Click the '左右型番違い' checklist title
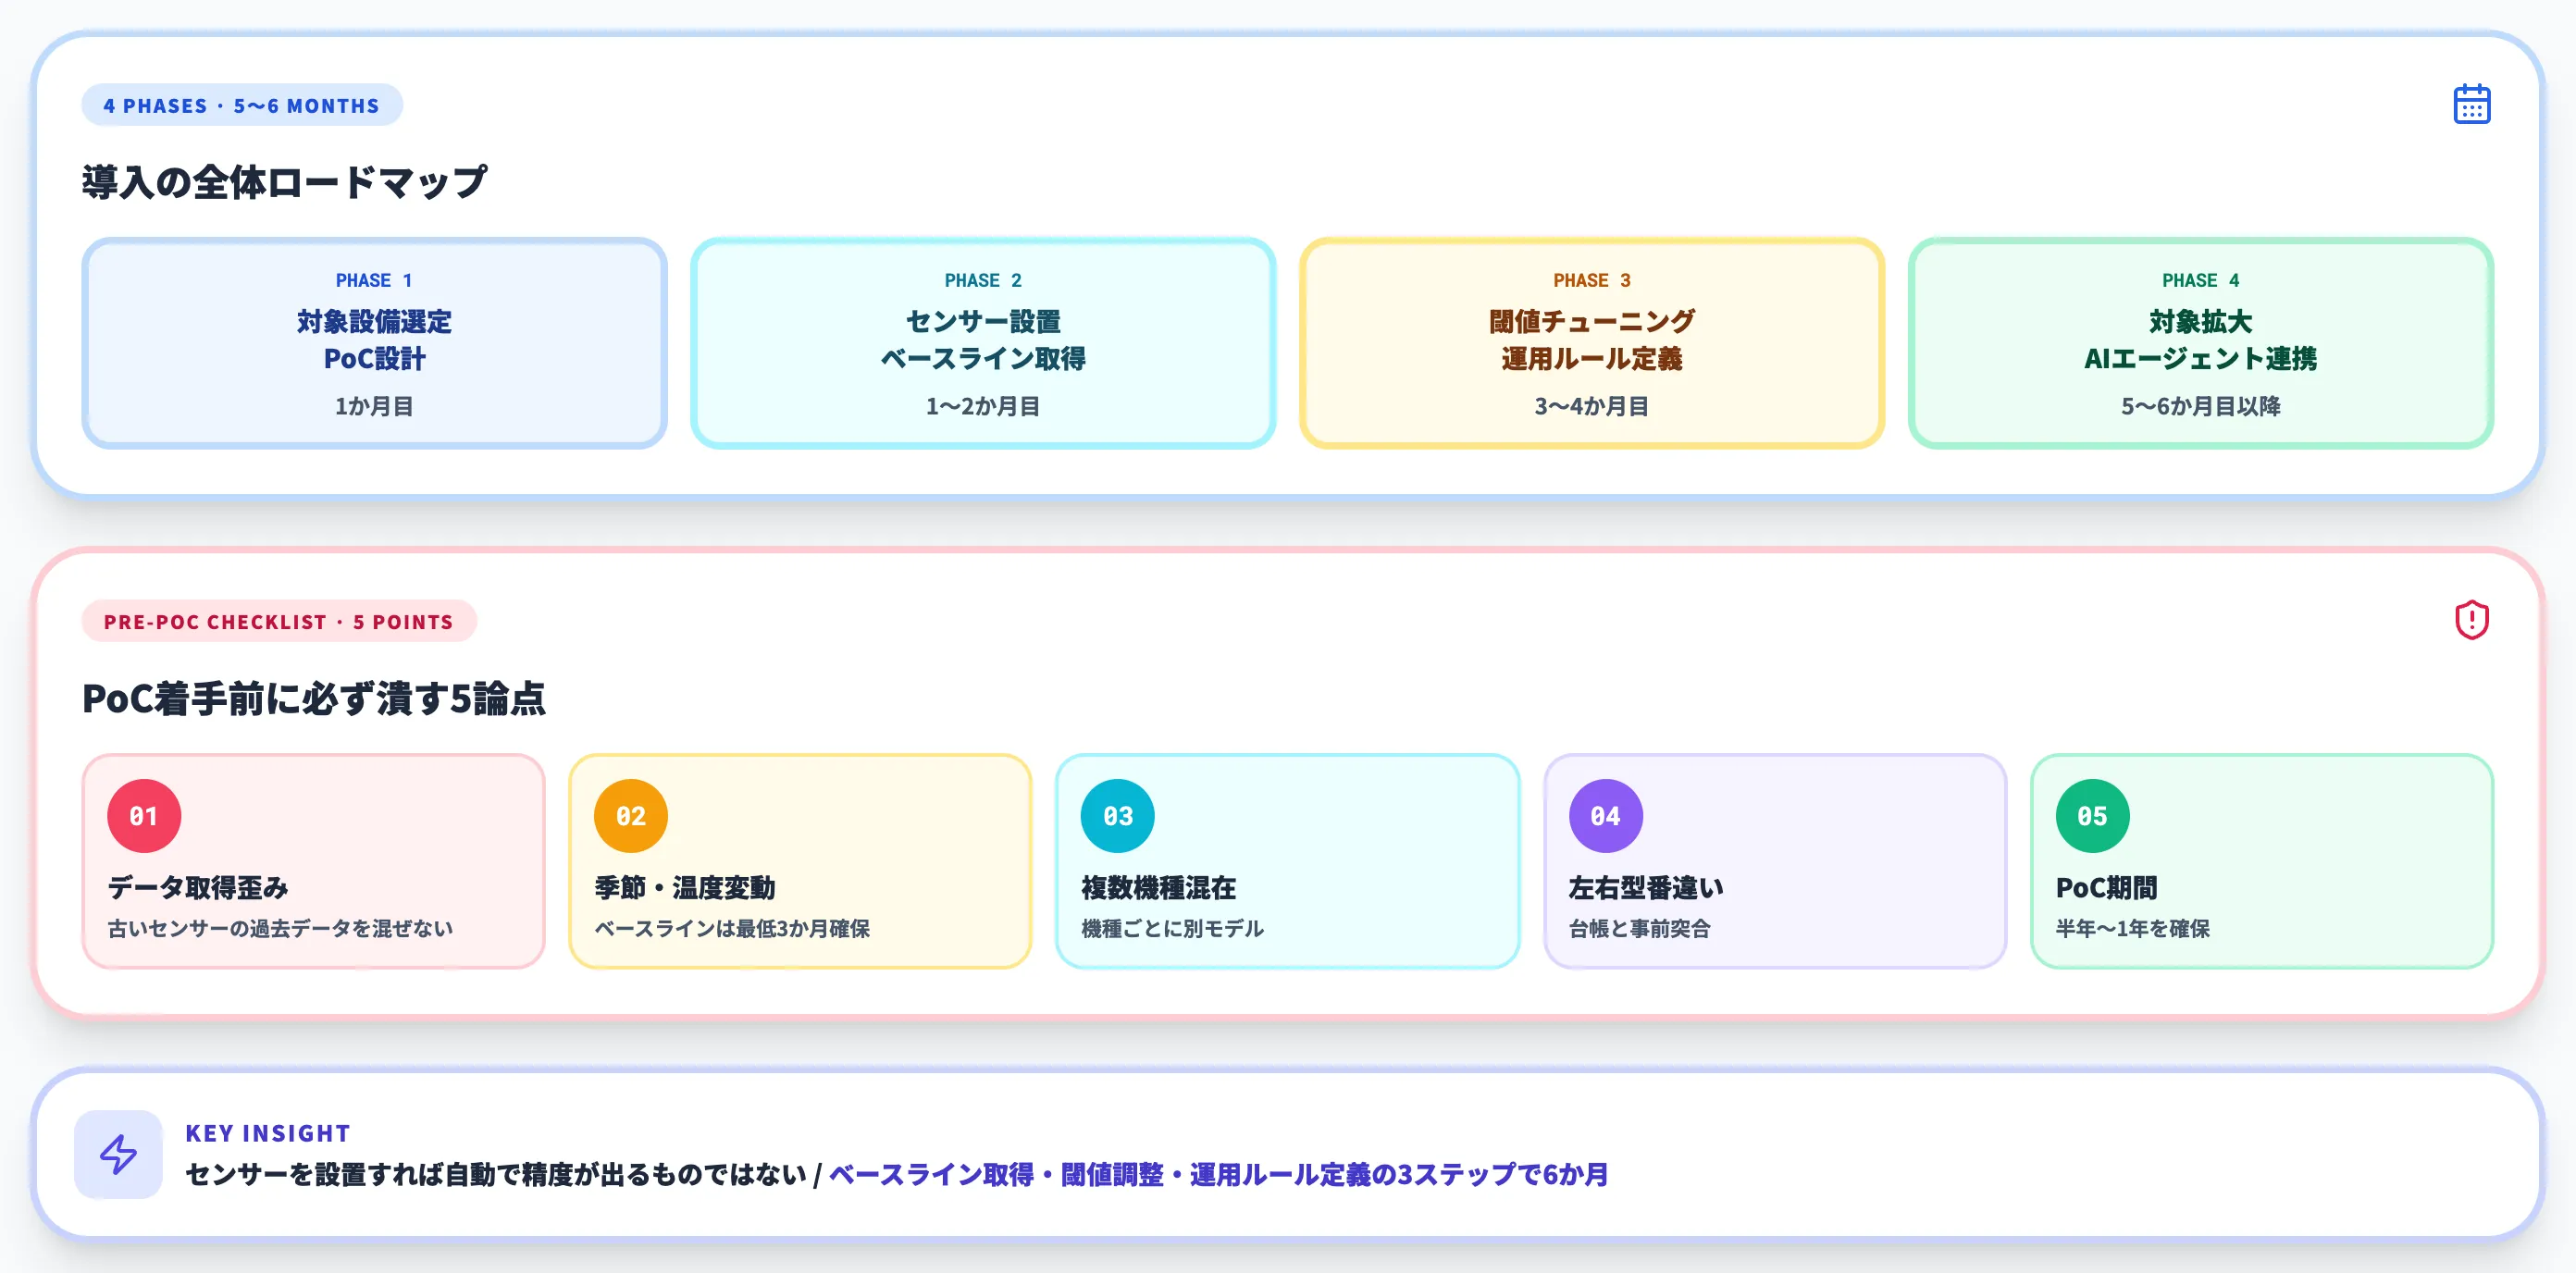 pyautogui.click(x=1645, y=887)
